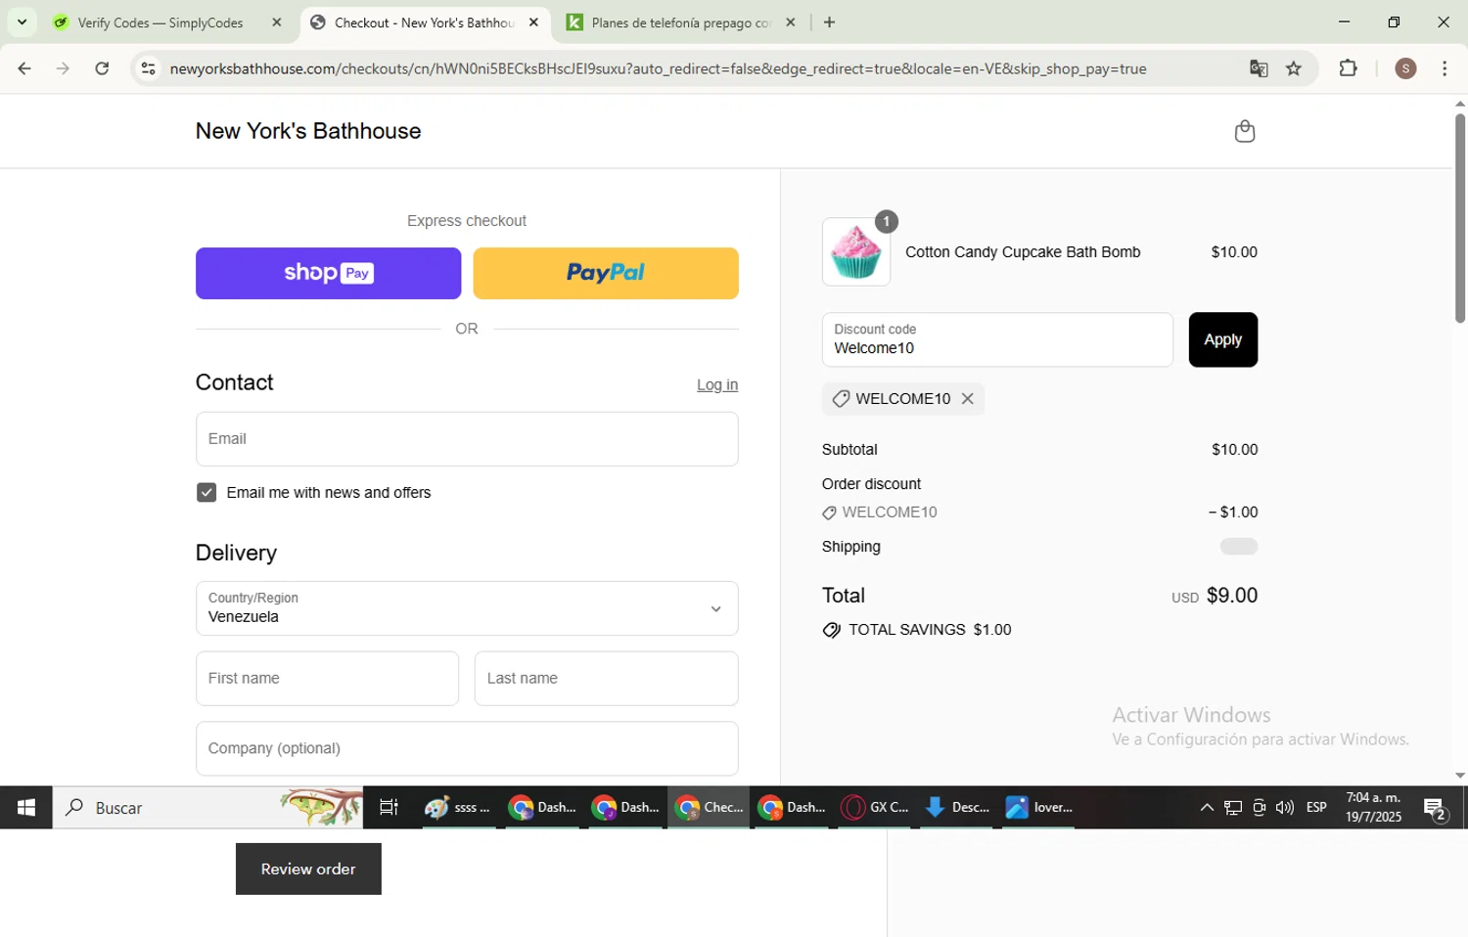The height and width of the screenshot is (937, 1468).
Task: Remove the WELCOME10 discount tag
Action: [x=967, y=399]
